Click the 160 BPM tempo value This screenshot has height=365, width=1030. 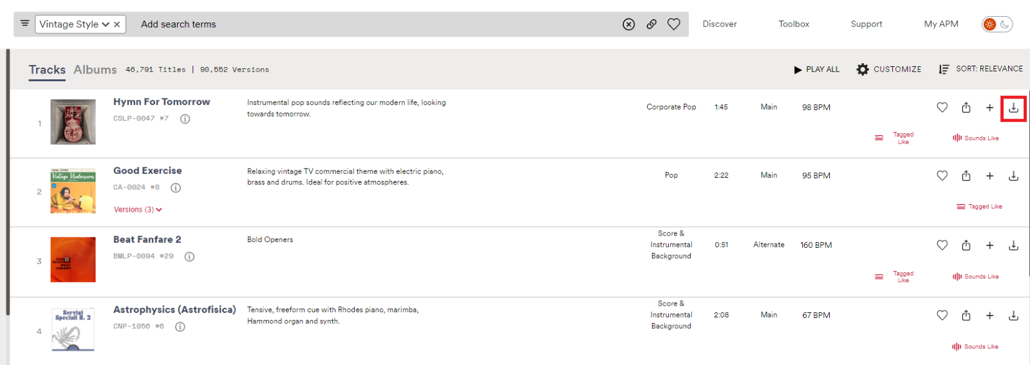[x=816, y=245]
